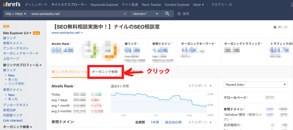This screenshot has height=130, width=293.
Task: Open the Recent links dropdown
Action: (255, 84)
